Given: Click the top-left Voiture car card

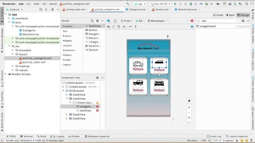Looking at the screenshot, I should (138, 66).
